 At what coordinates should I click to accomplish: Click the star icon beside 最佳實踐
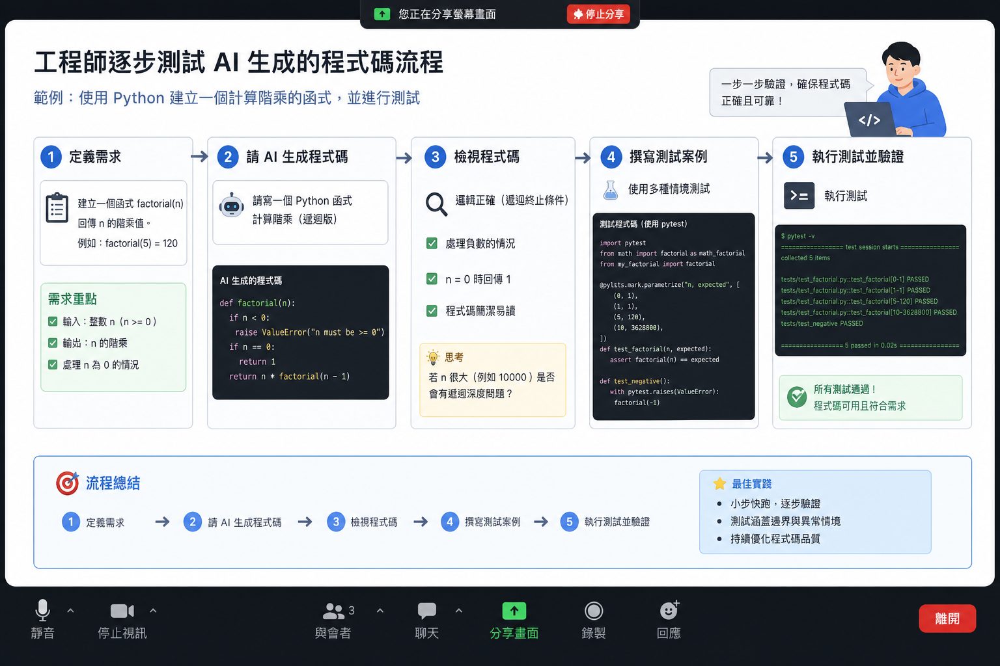click(x=719, y=483)
